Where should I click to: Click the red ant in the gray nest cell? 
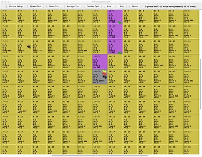(x=104, y=74)
